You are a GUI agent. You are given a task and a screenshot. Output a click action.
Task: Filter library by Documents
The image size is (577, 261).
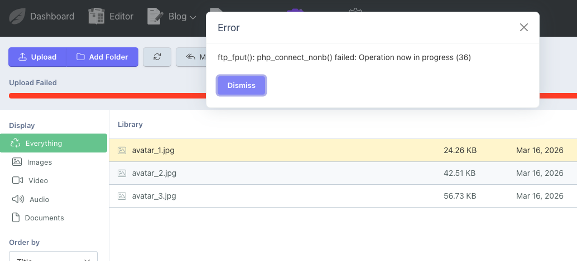44,218
